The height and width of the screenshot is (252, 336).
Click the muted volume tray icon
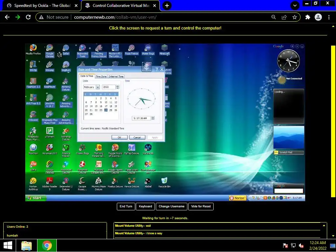[301, 245]
